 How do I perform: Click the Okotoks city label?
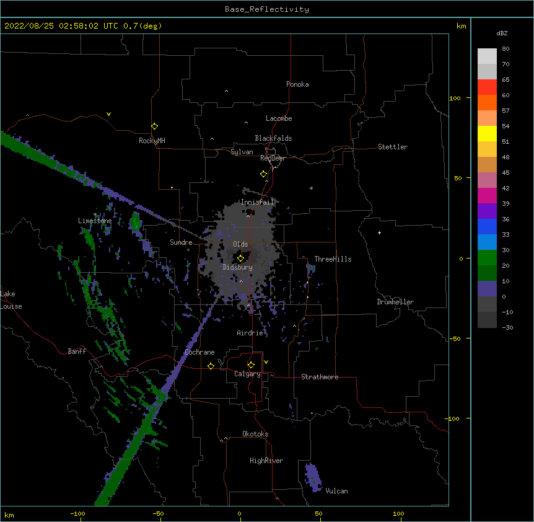pyautogui.click(x=255, y=434)
